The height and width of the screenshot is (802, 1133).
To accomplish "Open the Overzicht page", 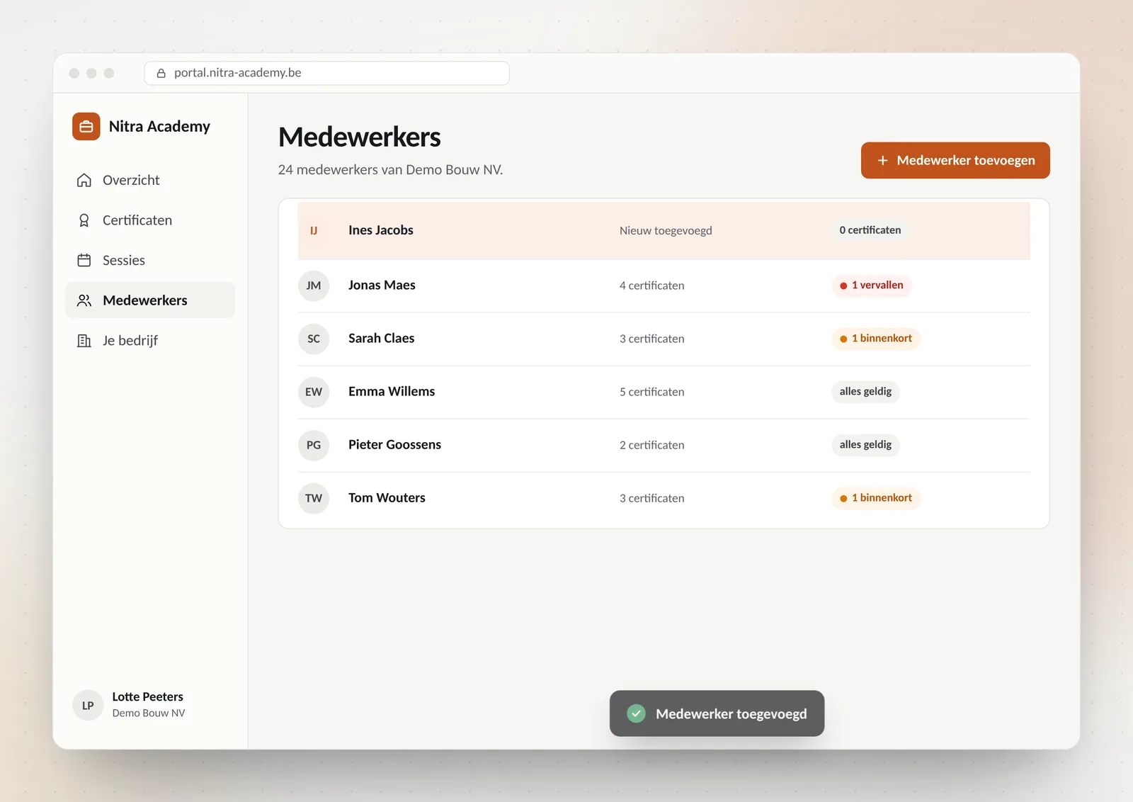I will click(x=150, y=180).
